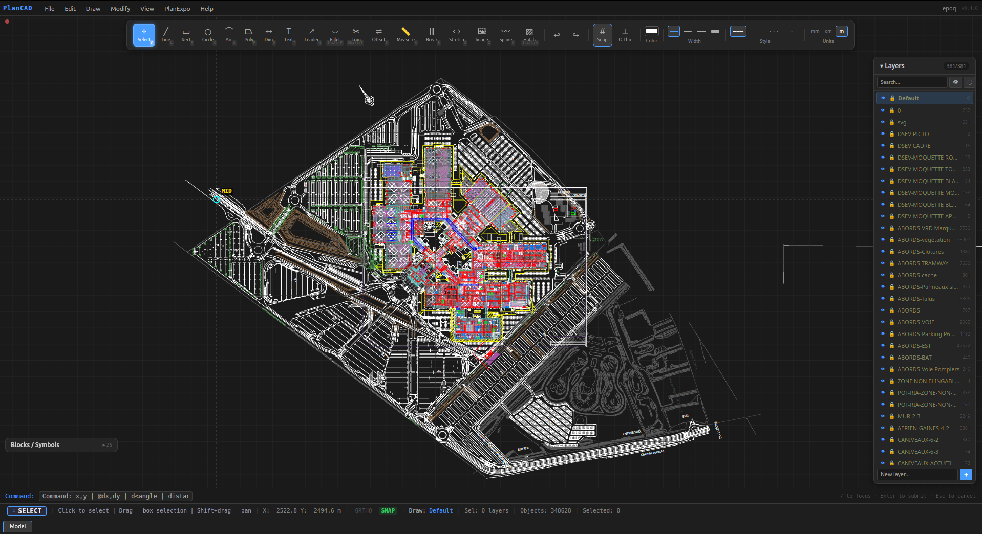Disable Snap mode

pyautogui.click(x=602, y=35)
